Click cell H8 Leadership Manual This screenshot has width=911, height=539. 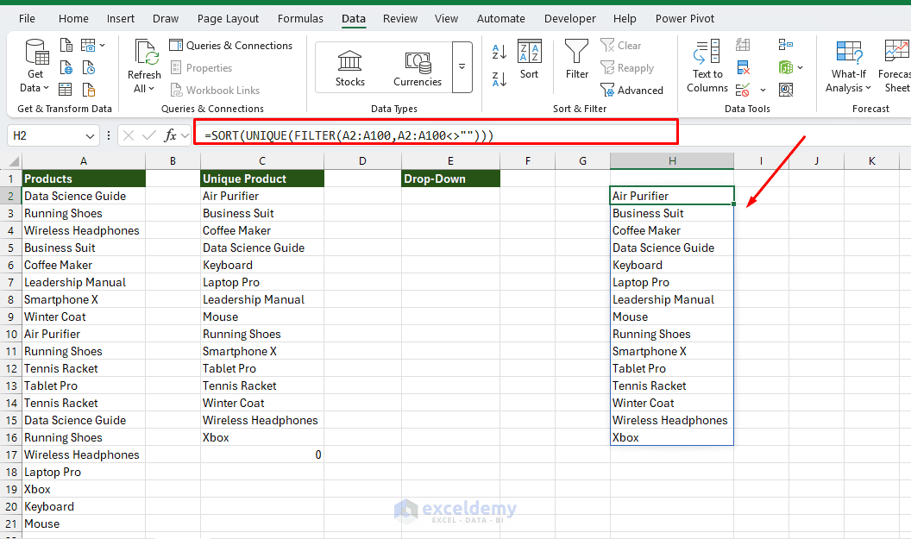tap(672, 300)
